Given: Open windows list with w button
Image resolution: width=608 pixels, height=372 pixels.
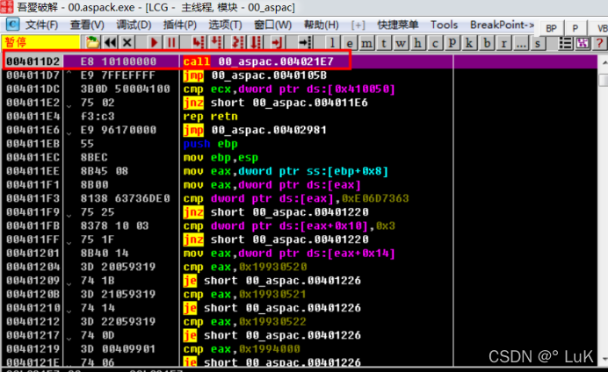Looking at the screenshot, I should coord(401,43).
